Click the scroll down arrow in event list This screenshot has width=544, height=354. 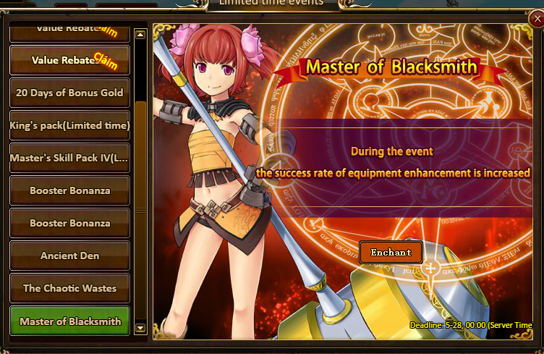pos(140,328)
